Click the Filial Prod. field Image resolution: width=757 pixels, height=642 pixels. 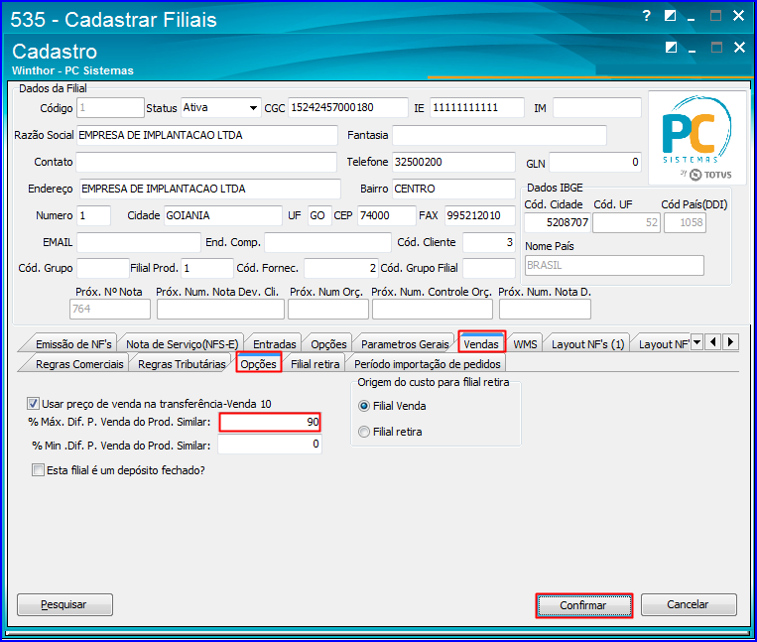(207, 268)
